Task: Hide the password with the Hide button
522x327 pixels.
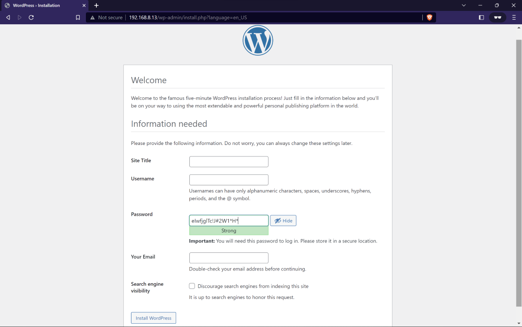Action: click(x=283, y=221)
